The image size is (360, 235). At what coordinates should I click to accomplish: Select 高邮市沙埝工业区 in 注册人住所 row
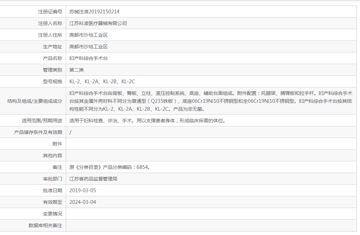click(88, 35)
